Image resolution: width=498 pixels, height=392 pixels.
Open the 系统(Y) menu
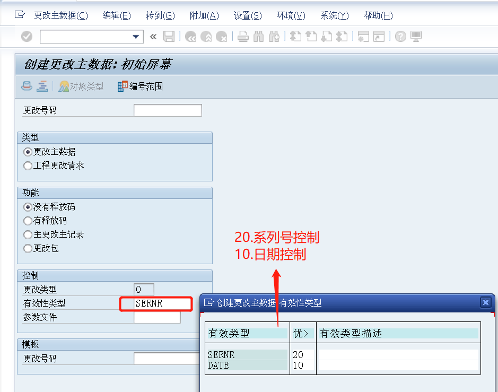pos(335,15)
